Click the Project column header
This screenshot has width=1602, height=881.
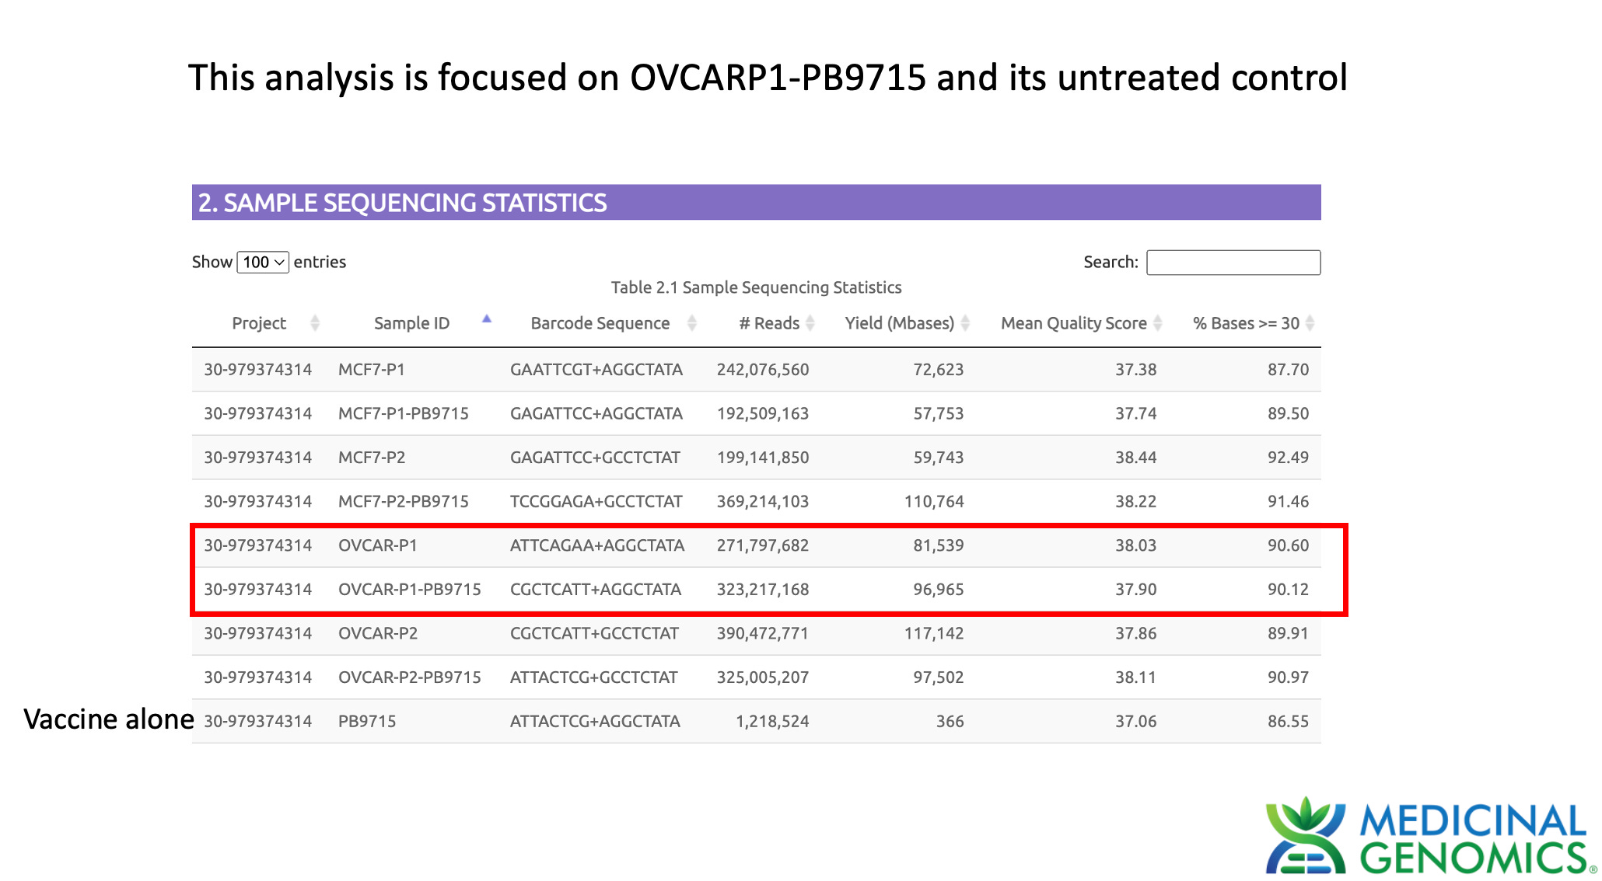259,323
